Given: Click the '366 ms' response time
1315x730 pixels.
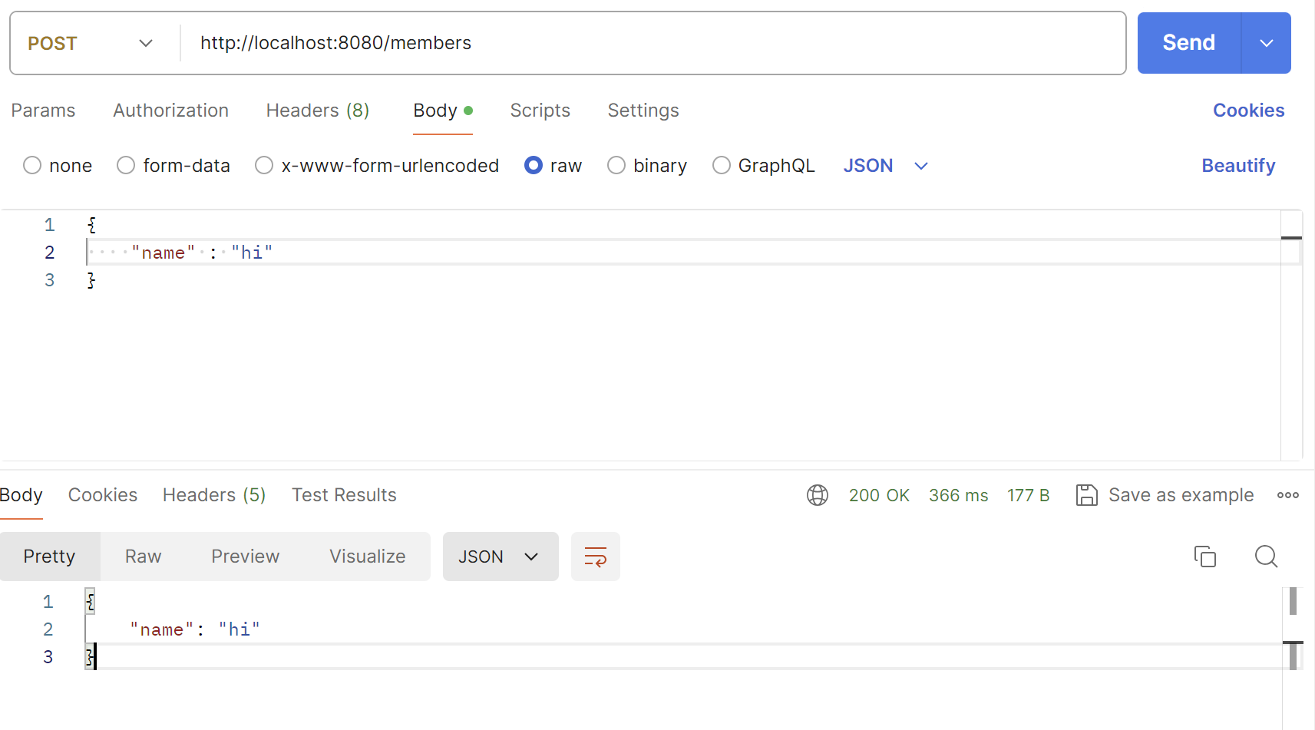Looking at the screenshot, I should (x=959, y=495).
